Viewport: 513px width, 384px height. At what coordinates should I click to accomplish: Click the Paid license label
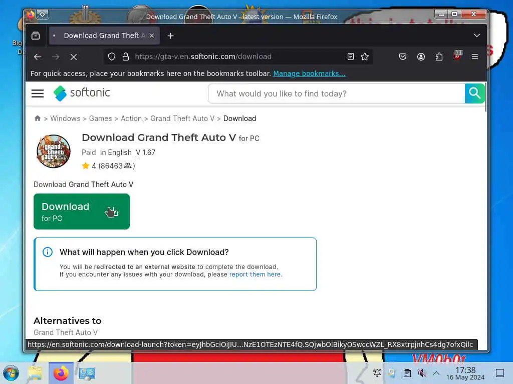(89, 152)
